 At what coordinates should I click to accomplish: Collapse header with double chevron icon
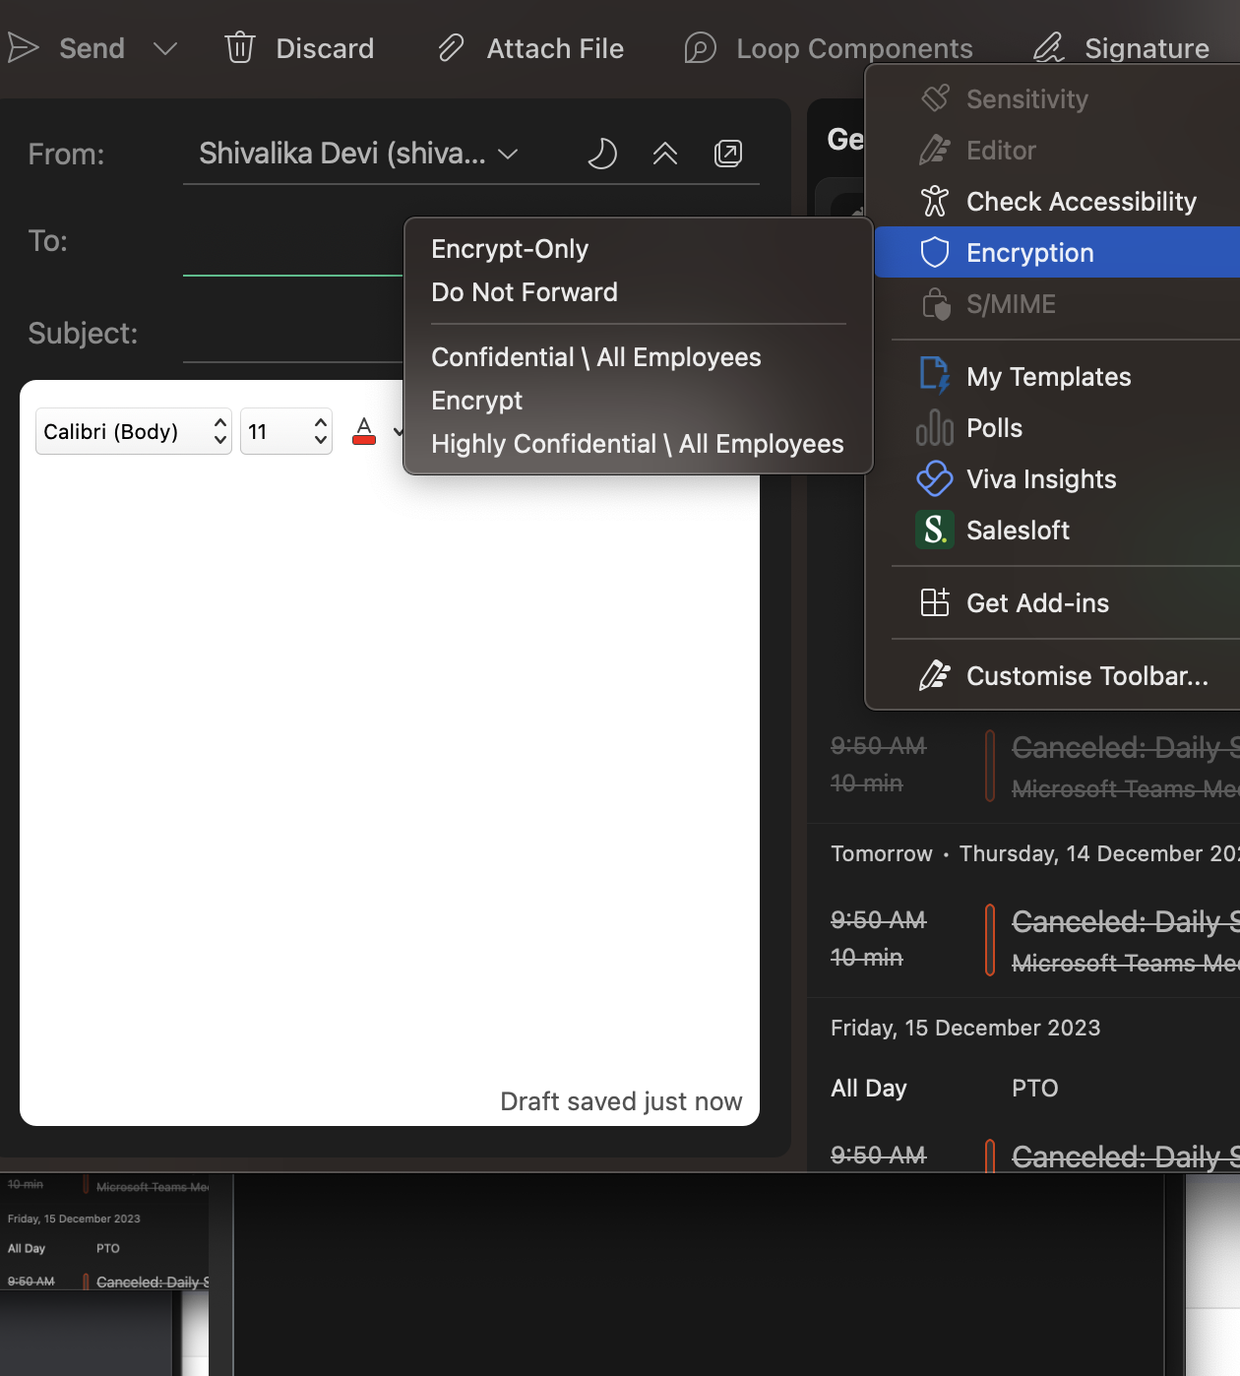(665, 154)
